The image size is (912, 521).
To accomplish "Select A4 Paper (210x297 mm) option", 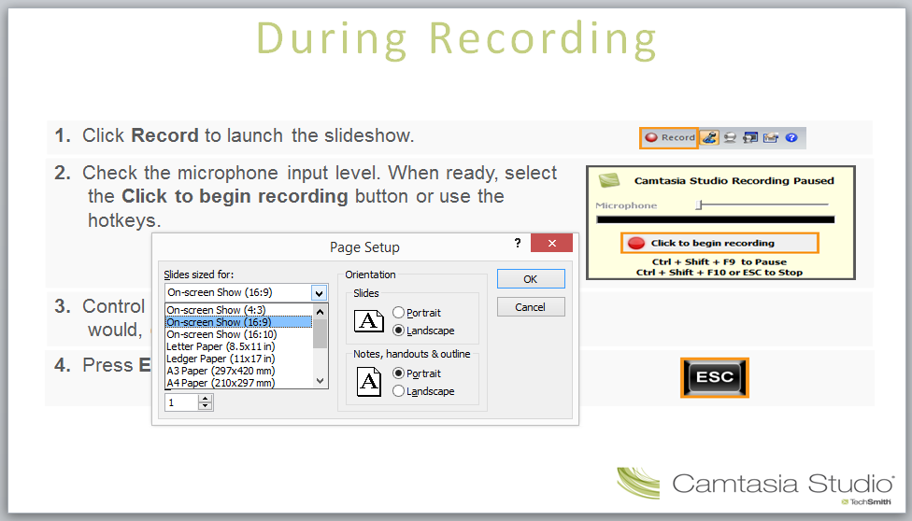I will pyautogui.click(x=221, y=382).
